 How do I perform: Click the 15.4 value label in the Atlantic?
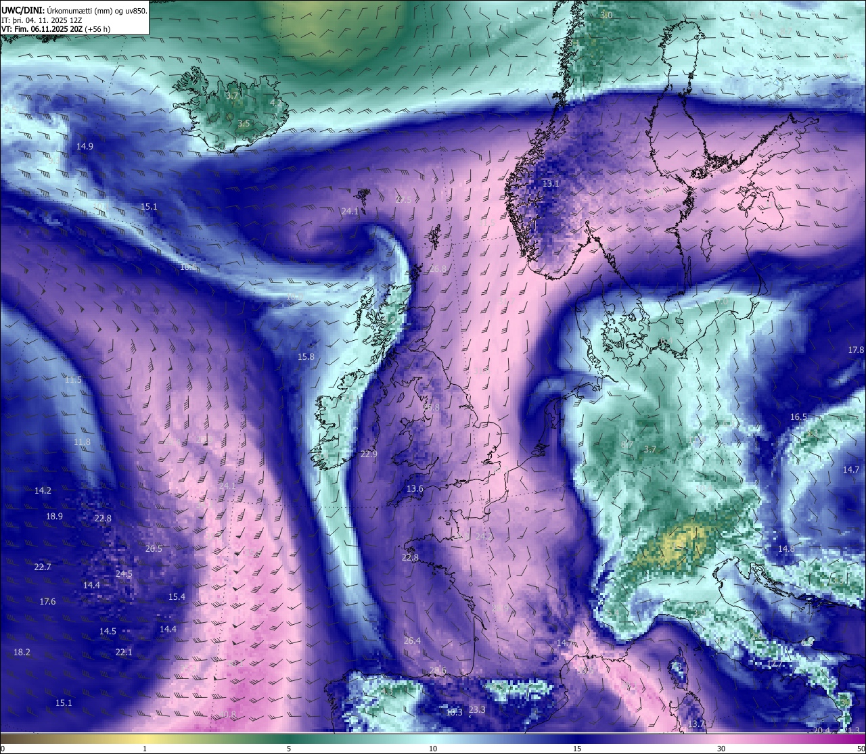pos(177,597)
